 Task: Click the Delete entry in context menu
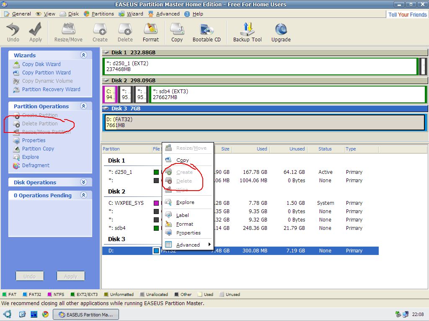[188, 181]
